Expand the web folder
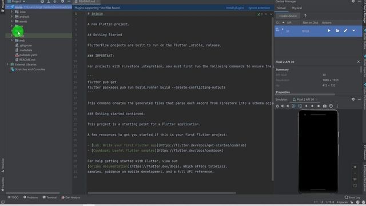Screen dimensions: 366x206 (11, 40)
